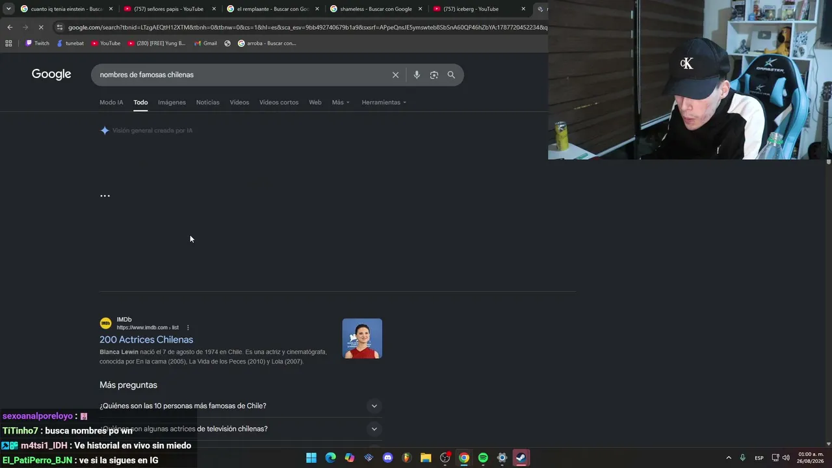The height and width of the screenshot is (468, 832).
Task: Switch to Google Chrome in taskbar
Action: coord(464,458)
